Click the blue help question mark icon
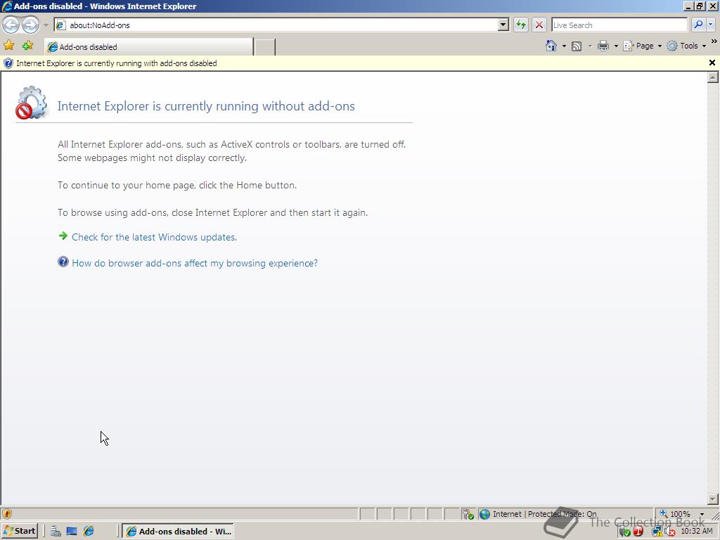720x540 pixels. pos(63,262)
